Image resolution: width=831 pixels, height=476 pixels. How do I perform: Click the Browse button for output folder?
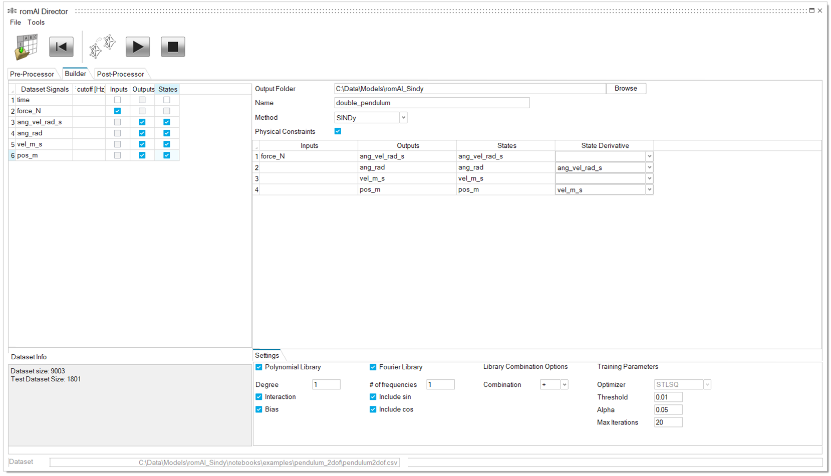click(626, 89)
